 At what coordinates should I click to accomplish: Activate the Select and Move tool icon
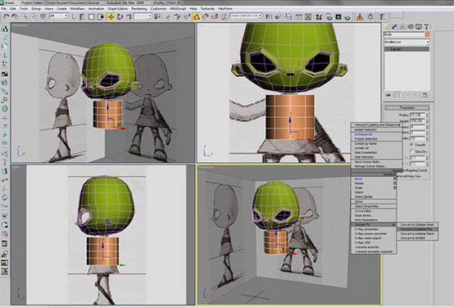tap(111, 16)
